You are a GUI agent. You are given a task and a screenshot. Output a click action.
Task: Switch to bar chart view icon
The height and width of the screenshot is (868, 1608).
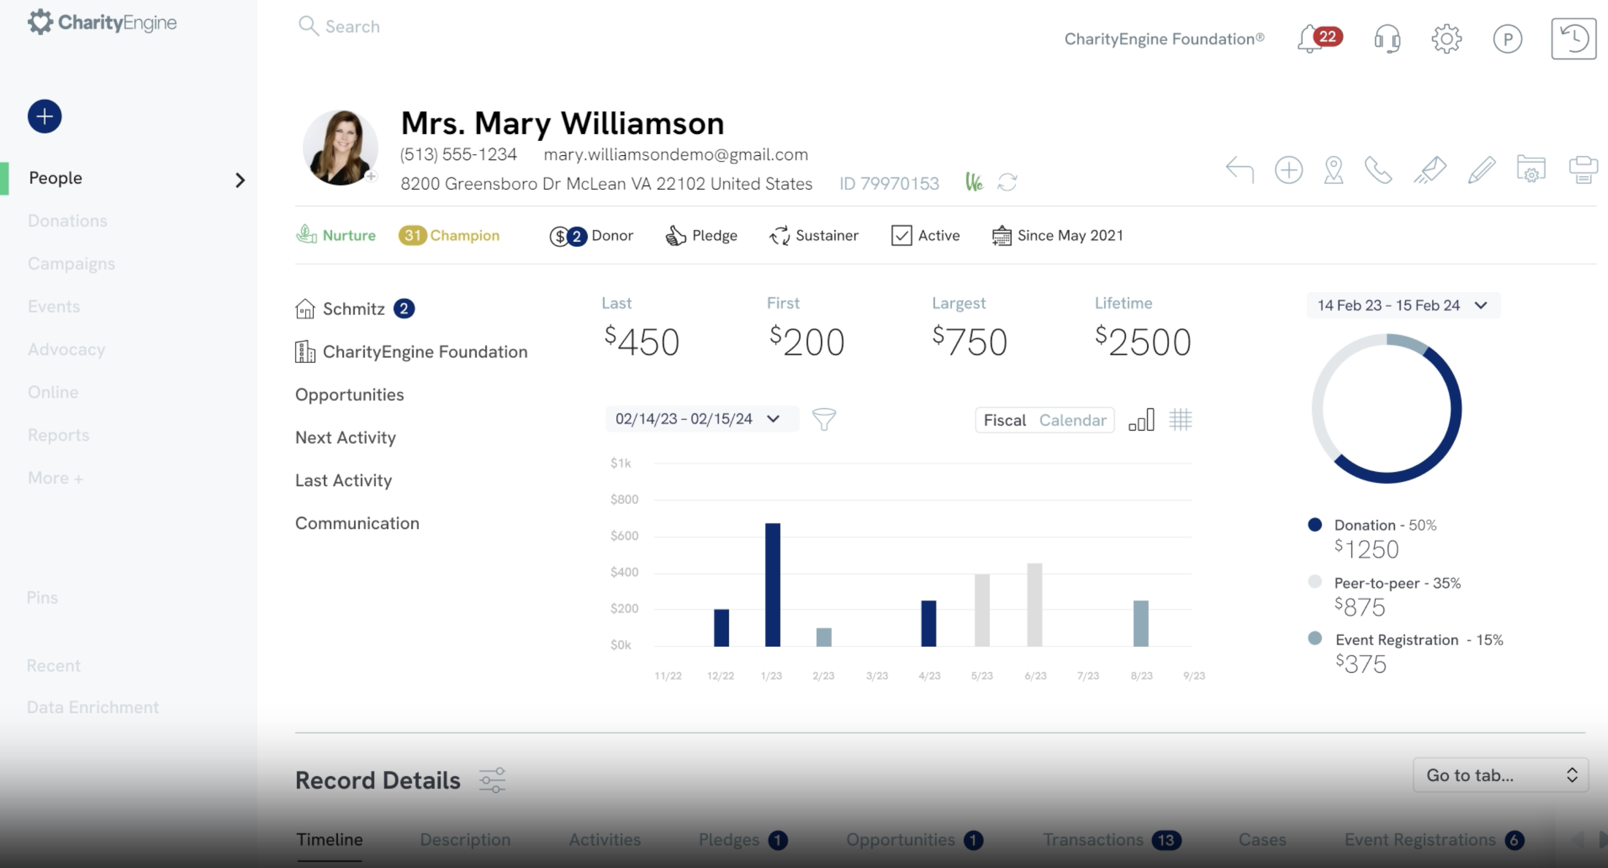(1142, 420)
